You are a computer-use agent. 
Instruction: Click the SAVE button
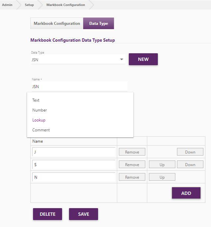coord(84,214)
